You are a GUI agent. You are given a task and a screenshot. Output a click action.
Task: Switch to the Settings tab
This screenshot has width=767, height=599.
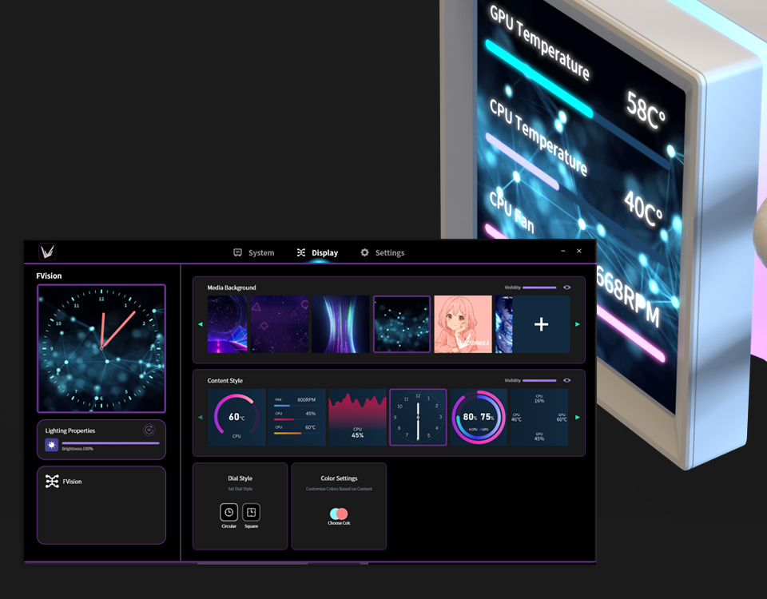click(x=382, y=253)
